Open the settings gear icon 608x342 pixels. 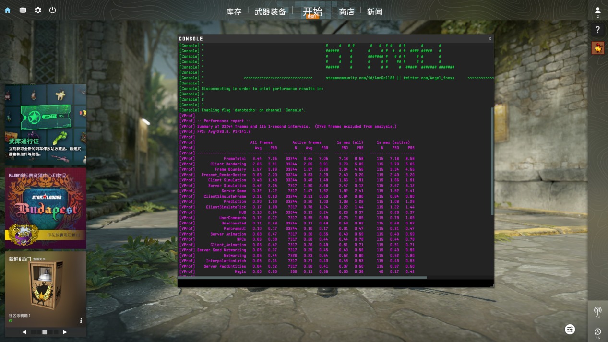[38, 10]
